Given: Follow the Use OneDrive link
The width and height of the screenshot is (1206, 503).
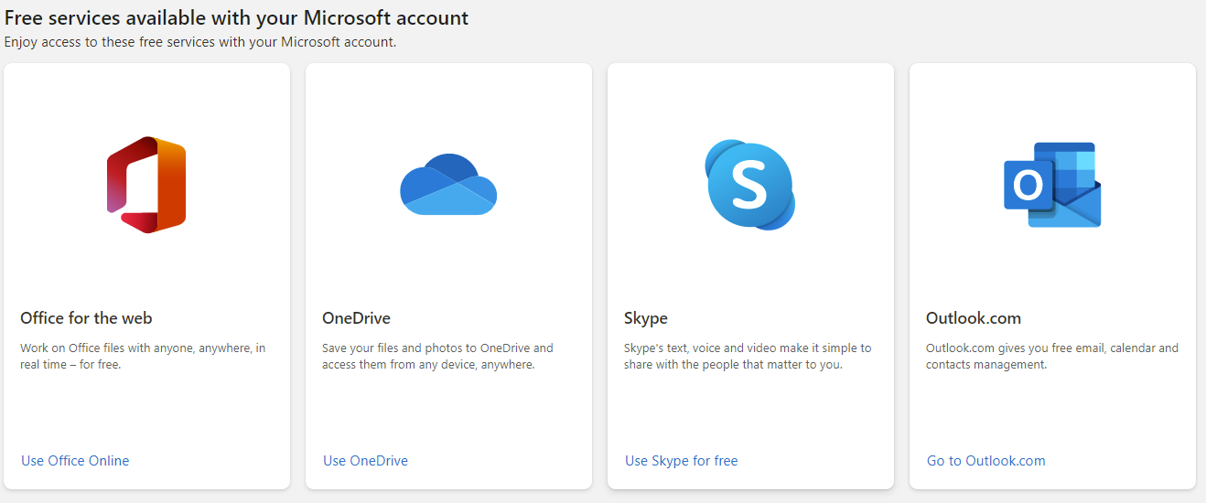Looking at the screenshot, I should point(365,461).
